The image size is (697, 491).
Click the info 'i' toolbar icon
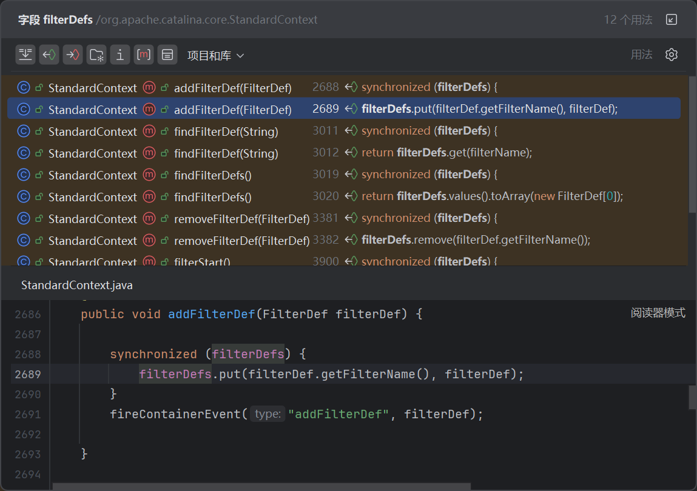click(120, 55)
